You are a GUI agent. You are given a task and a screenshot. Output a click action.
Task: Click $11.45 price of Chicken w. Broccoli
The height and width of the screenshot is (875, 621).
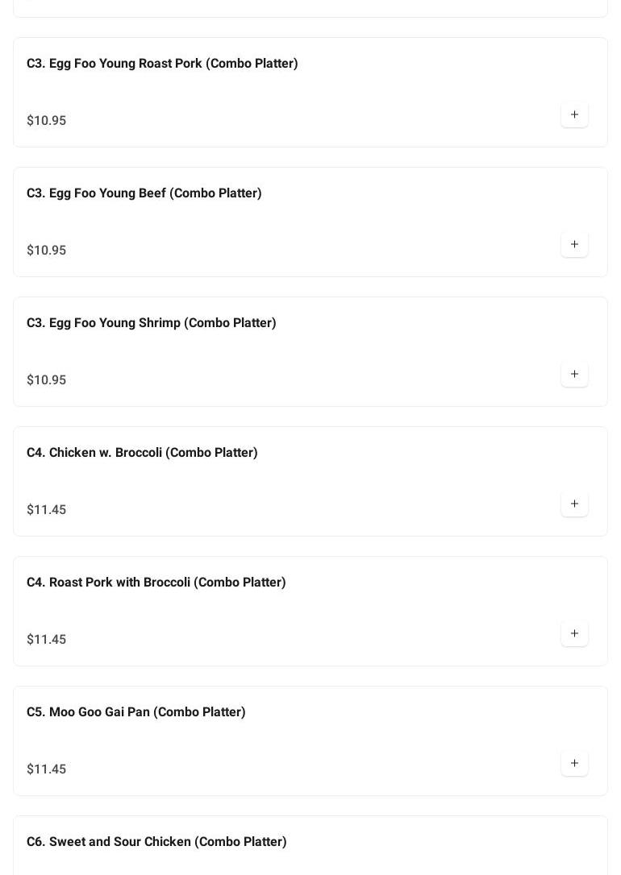point(47,510)
